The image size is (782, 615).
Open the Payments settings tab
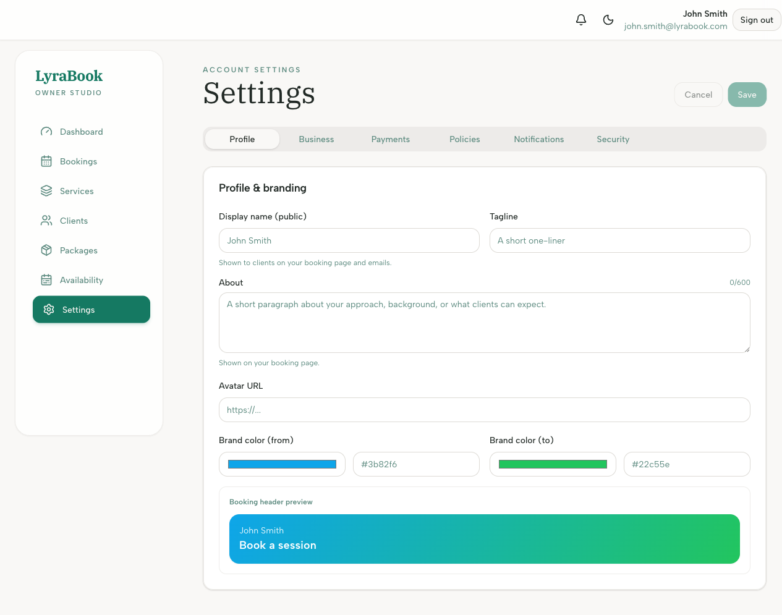[390, 139]
